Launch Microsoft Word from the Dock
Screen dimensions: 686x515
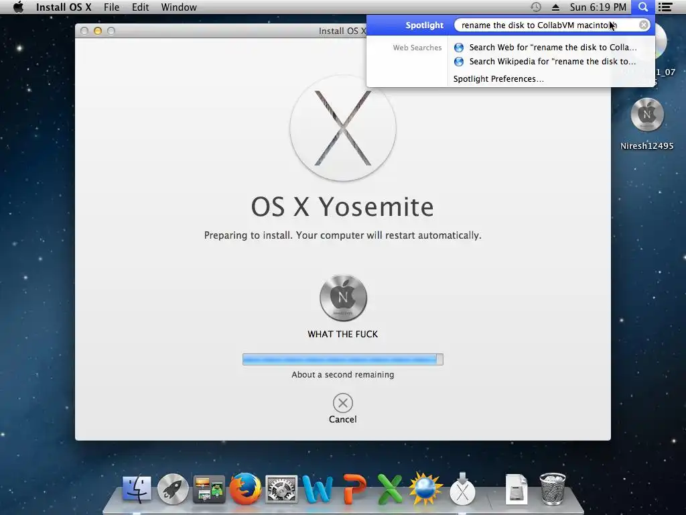pyautogui.click(x=318, y=489)
